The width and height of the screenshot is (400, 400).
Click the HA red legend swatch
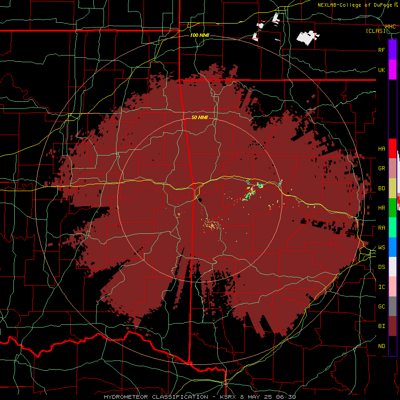tap(392, 148)
